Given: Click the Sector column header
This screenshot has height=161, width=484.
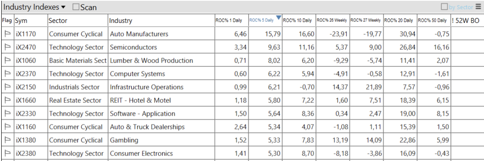Looking at the screenshot, I should (58, 21).
